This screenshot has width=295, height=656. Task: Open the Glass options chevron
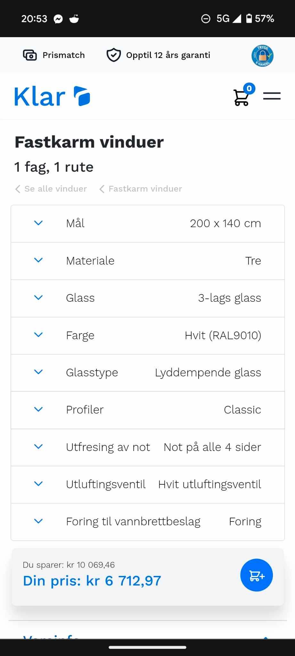[38, 298]
